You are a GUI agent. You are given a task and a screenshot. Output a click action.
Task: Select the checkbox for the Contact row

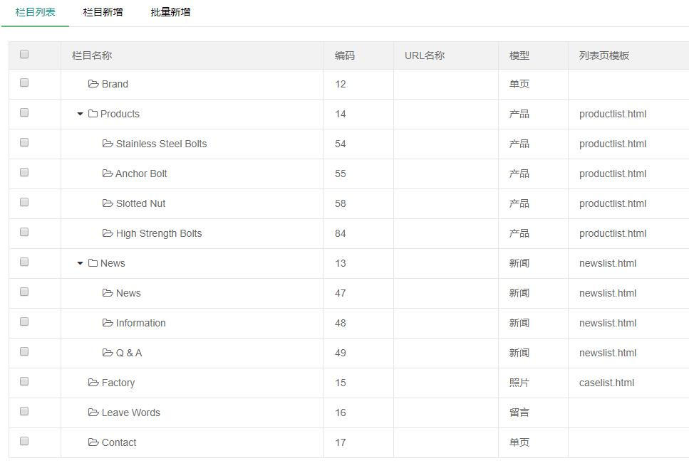click(24, 441)
